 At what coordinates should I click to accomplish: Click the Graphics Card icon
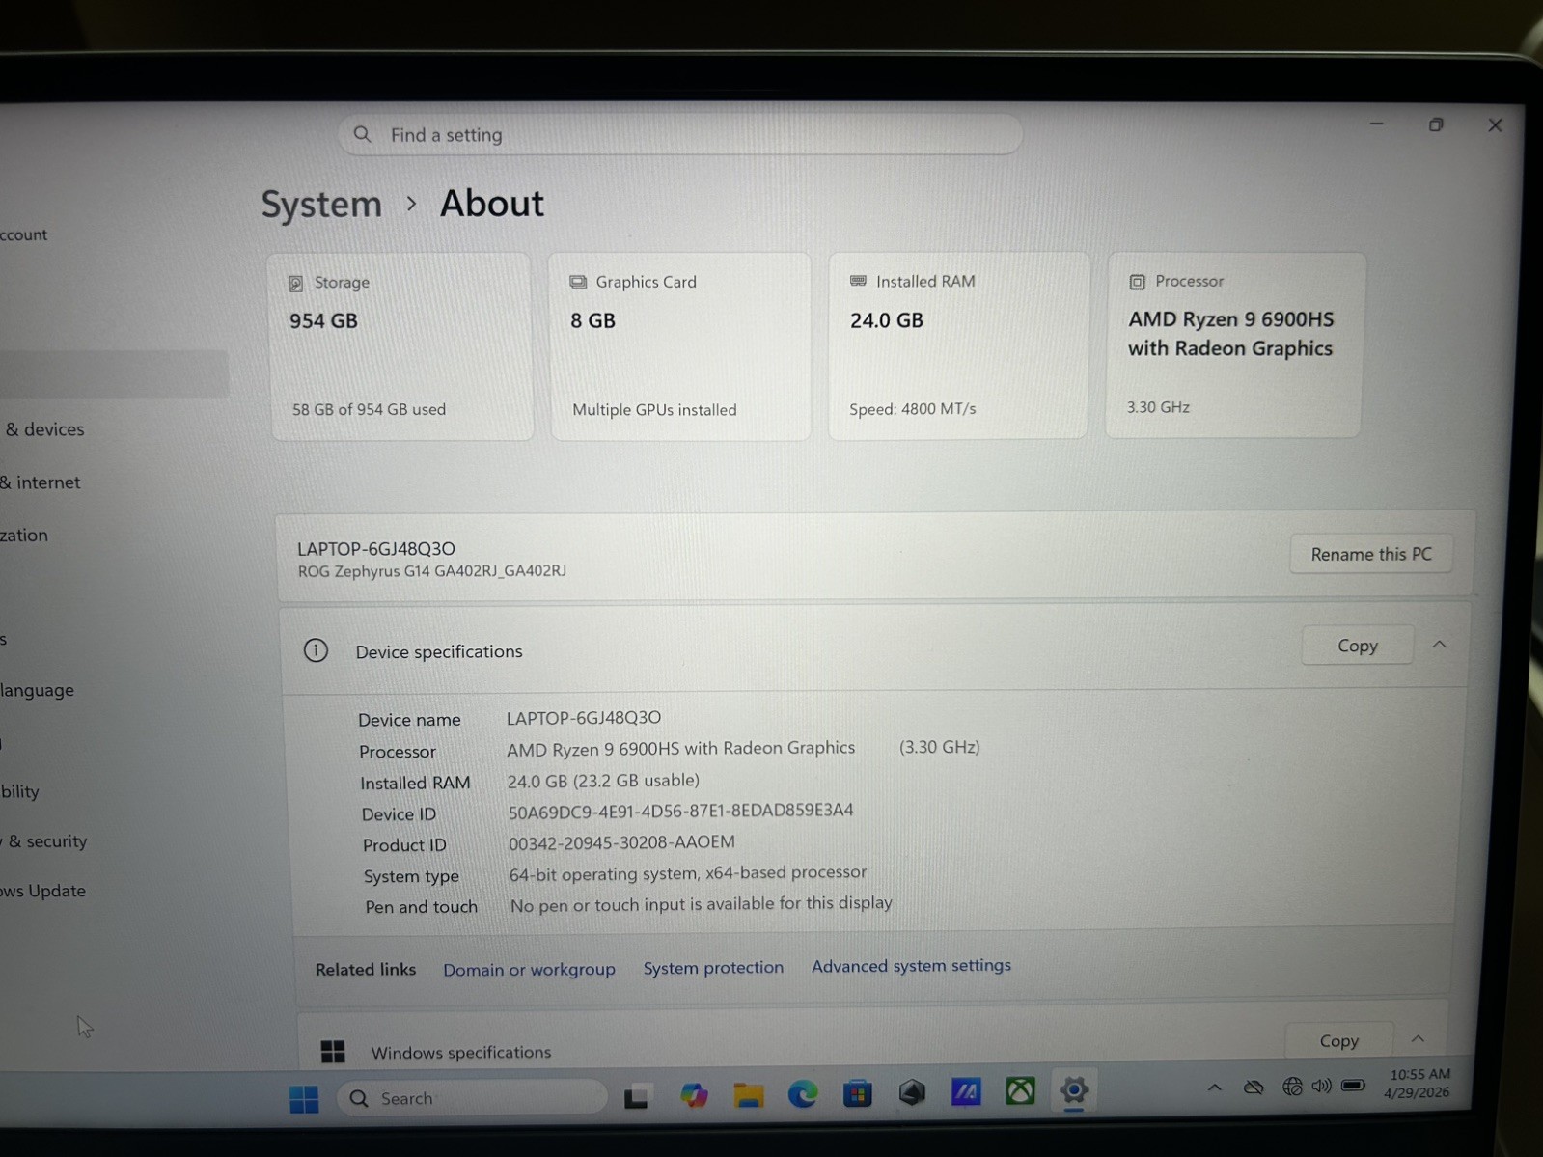pyautogui.click(x=578, y=282)
